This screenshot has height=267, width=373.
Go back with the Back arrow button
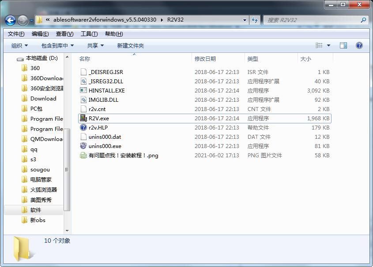pos(10,20)
